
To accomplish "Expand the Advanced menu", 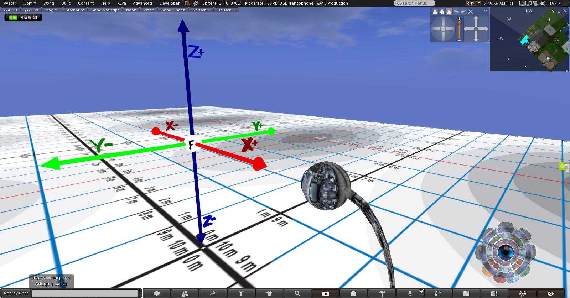I will [142, 3].
